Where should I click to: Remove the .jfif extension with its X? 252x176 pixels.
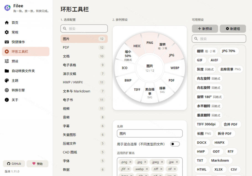pos(128,169)
